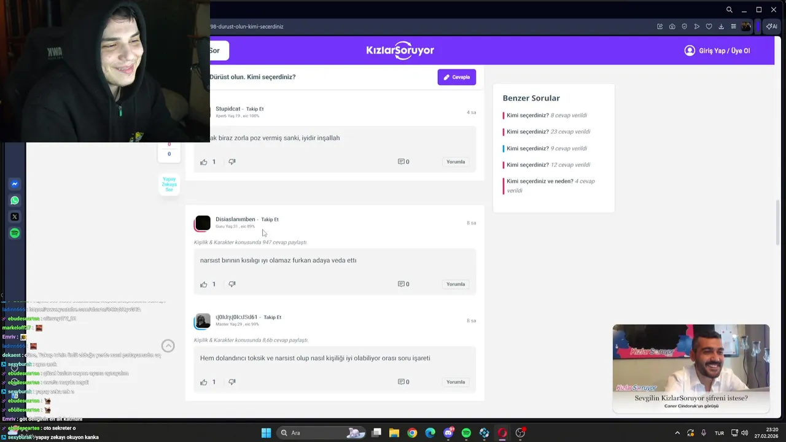
Task: Open File Explorer from the taskbar
Action: click(394, 433)
